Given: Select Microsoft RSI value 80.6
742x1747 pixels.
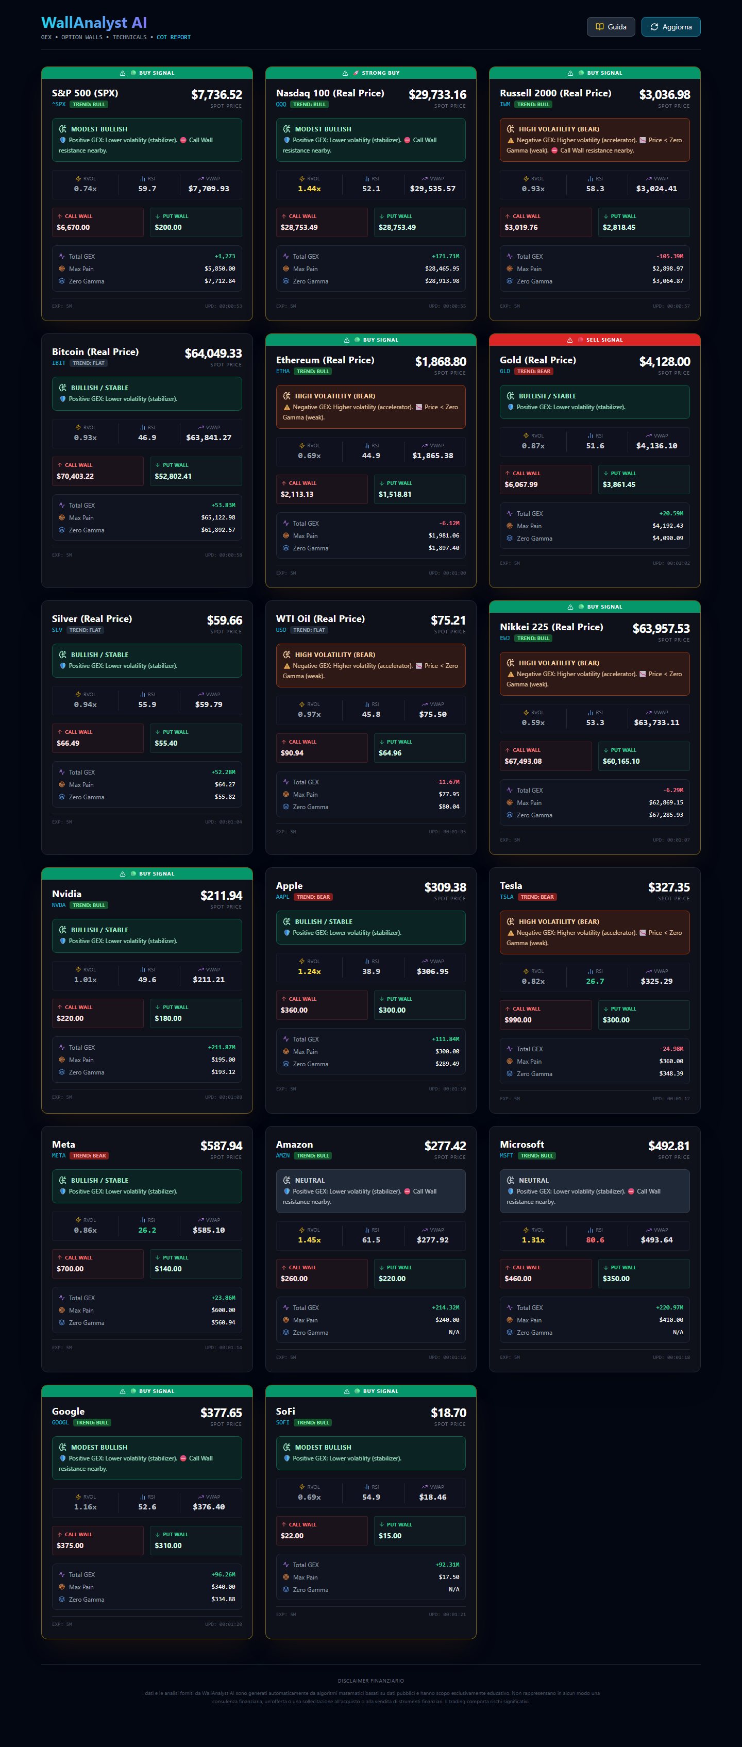Looking at the screenshot, I should coord(595,1240).
